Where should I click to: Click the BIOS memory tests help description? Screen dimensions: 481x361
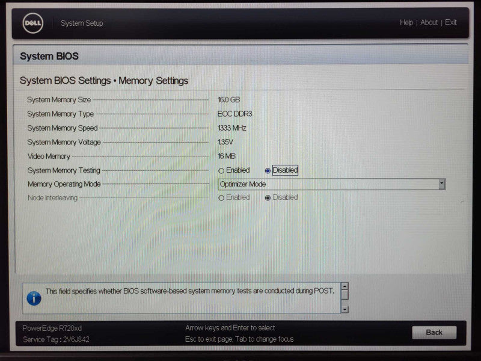tap(190, 291)
